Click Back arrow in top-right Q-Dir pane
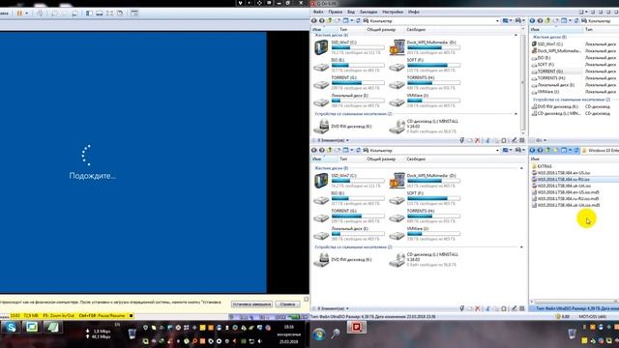This screenshot has width=619, height=348. click(533, 20)
